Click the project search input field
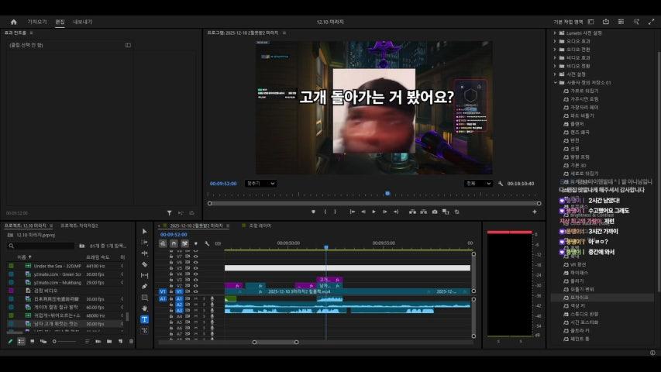 (x=43, y=246)
